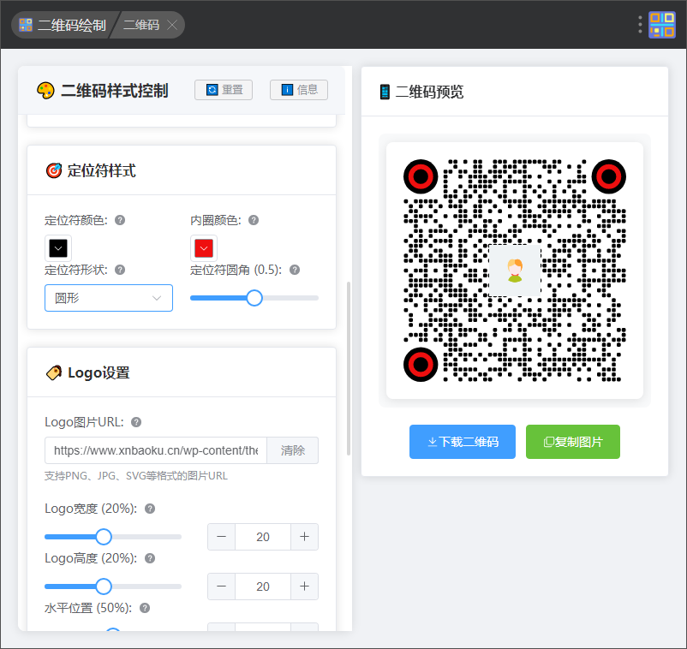
Task: Click the Logo高度 value field showing 20
Action: click(263, 586)
